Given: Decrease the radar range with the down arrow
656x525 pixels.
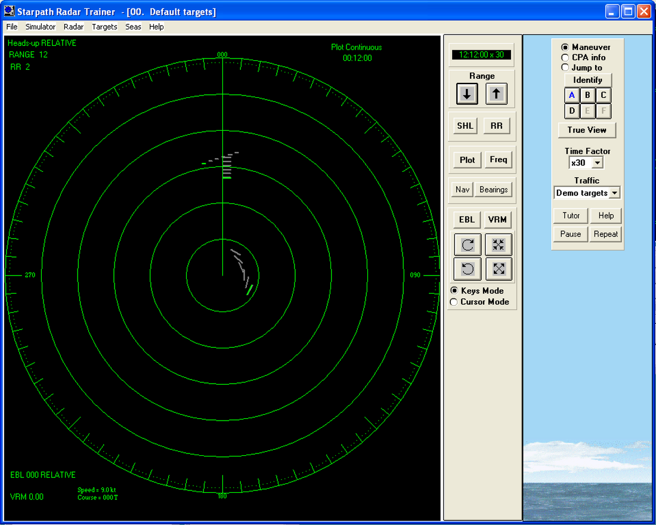Looking at the screenshot, I should pyautogui.click(x=466, y=94).
